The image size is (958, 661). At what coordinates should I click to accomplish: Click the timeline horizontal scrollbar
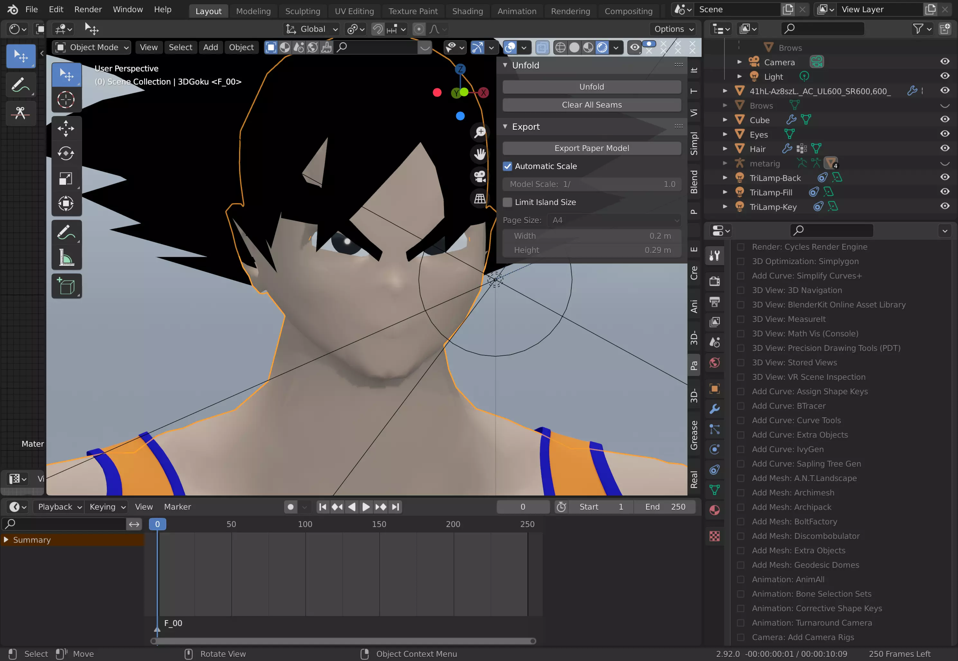[343, 641]
